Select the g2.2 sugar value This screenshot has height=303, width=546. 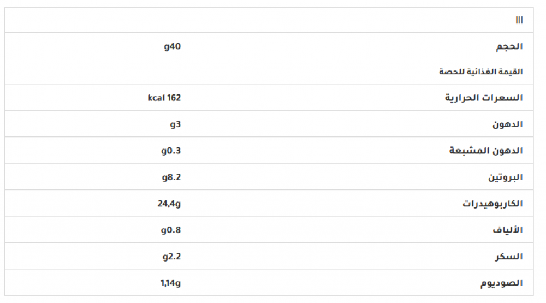(171, 256)
